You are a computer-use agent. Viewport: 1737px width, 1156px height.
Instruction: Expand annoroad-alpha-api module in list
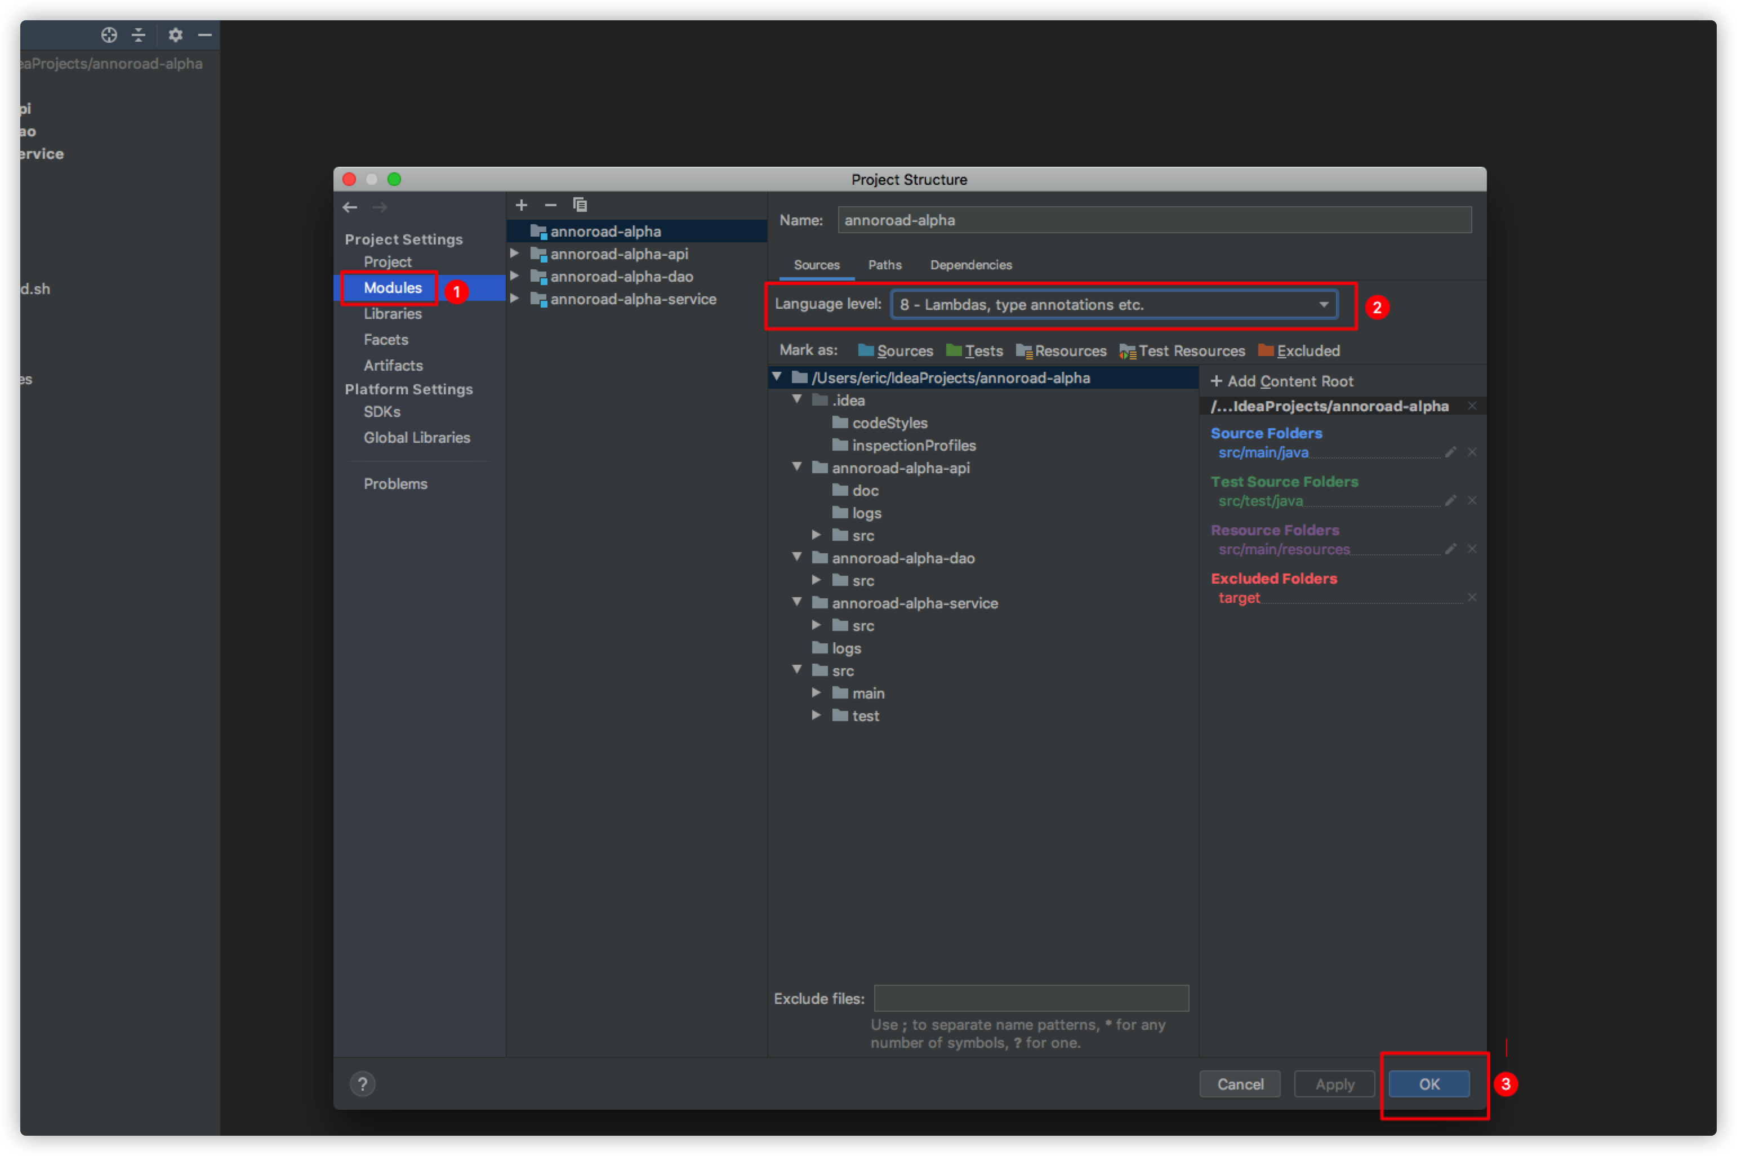click(515, 254)
